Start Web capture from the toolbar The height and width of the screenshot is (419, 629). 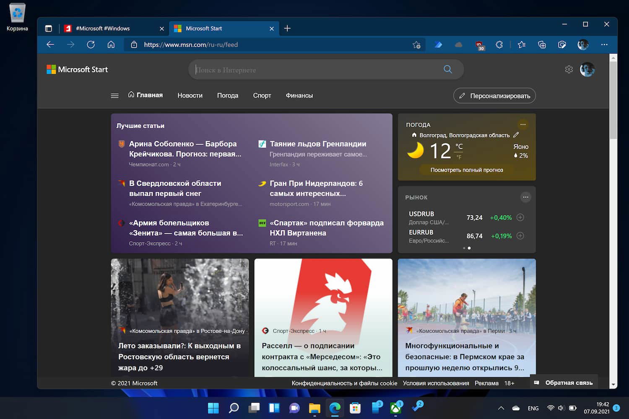coord(562,45)
